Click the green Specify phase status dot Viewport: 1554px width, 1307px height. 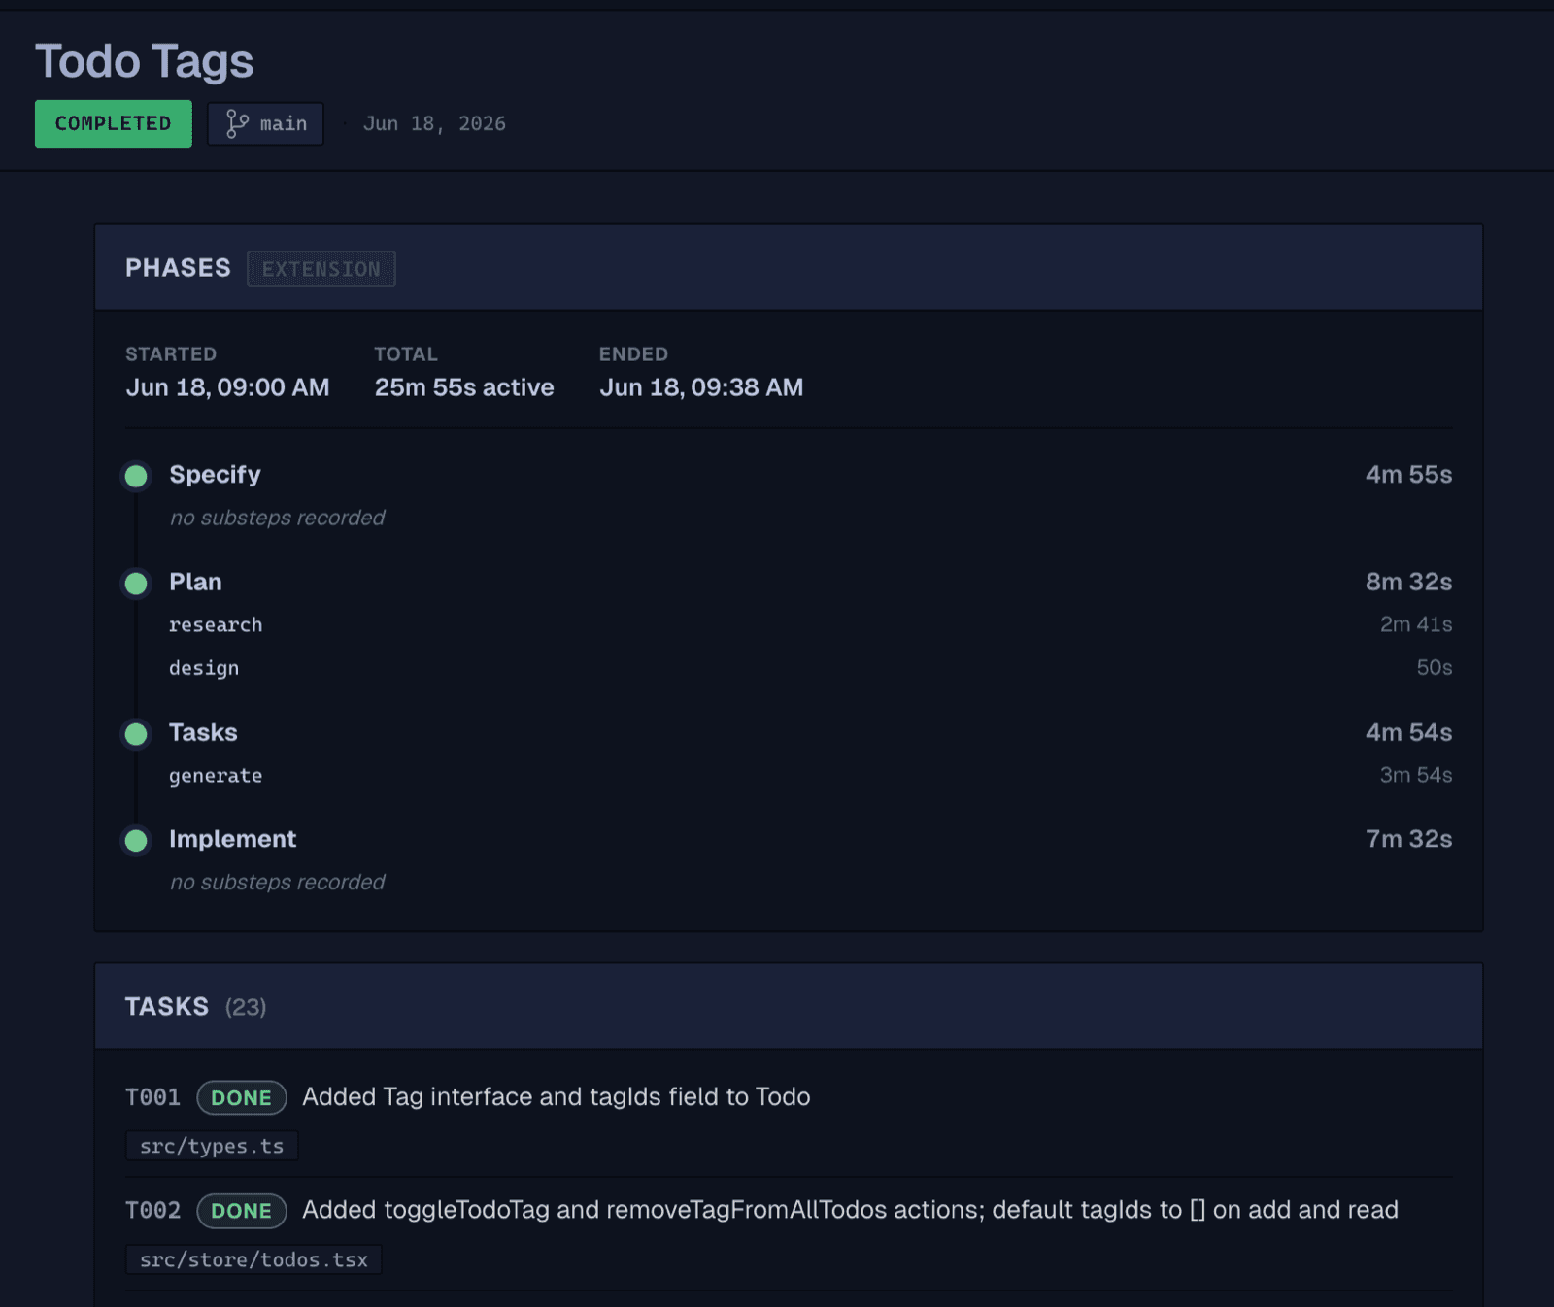[x=136, y=476]
